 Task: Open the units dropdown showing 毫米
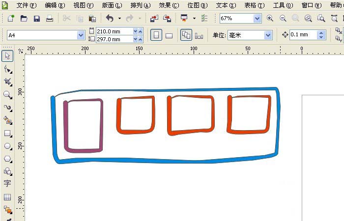pos(268,35)
